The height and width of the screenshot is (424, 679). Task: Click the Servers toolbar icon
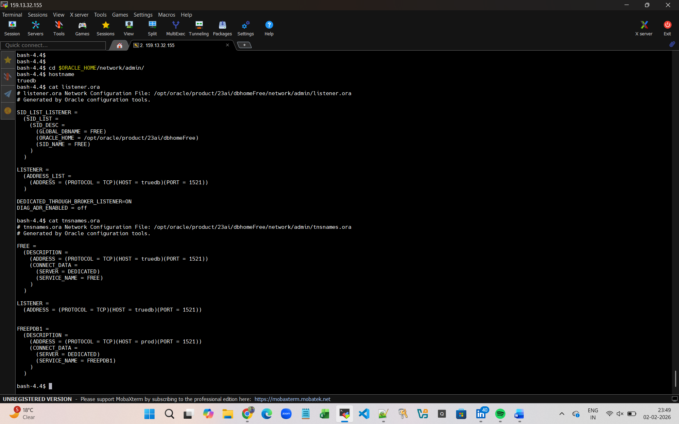pyautogui.click(x=35, y=28)
